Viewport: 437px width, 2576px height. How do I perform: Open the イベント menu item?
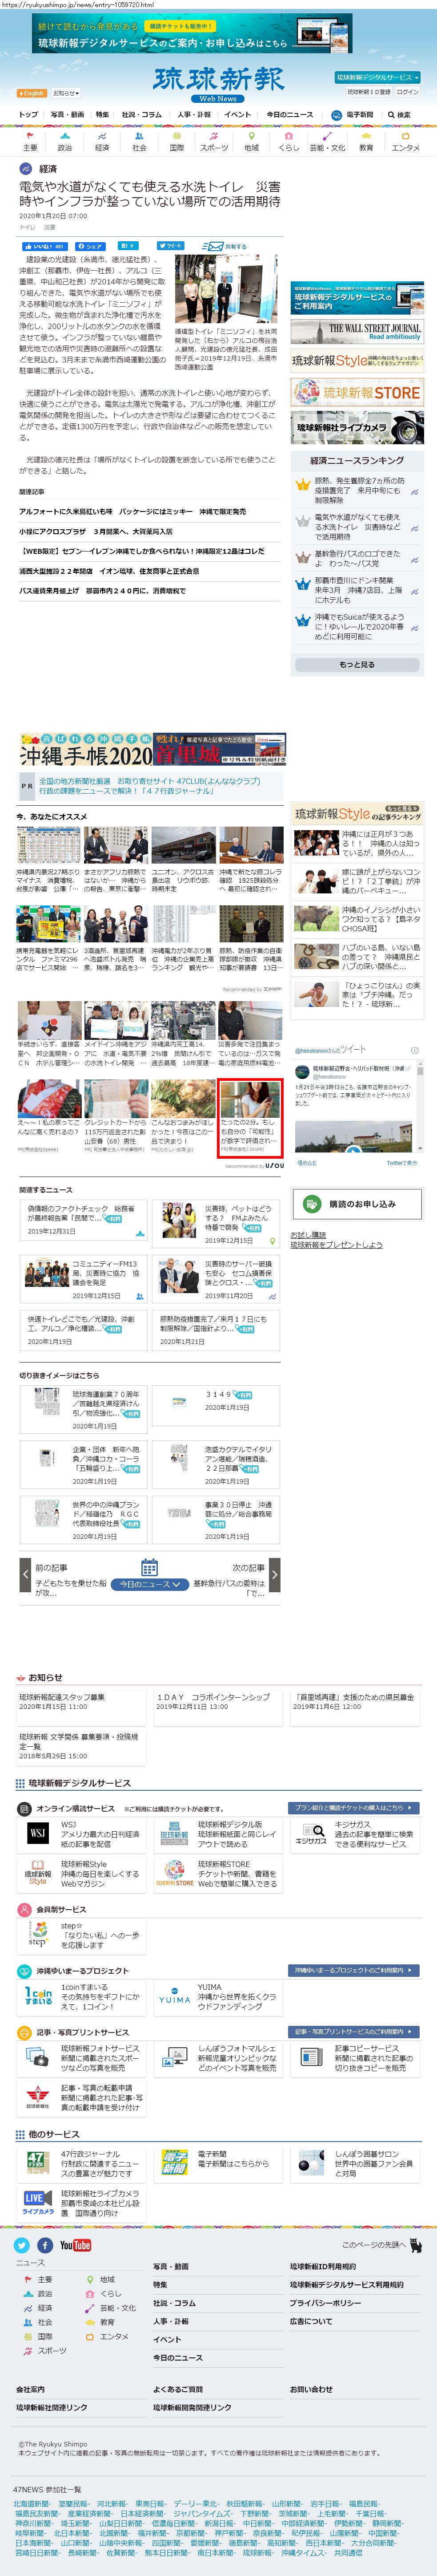(x=237, y=115)
